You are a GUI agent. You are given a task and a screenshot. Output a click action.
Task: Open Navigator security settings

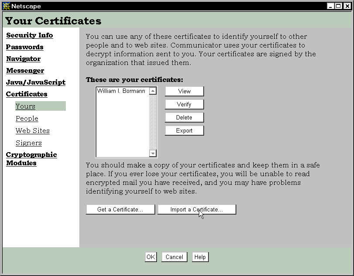pyautogui.click(x=23, y=59)
